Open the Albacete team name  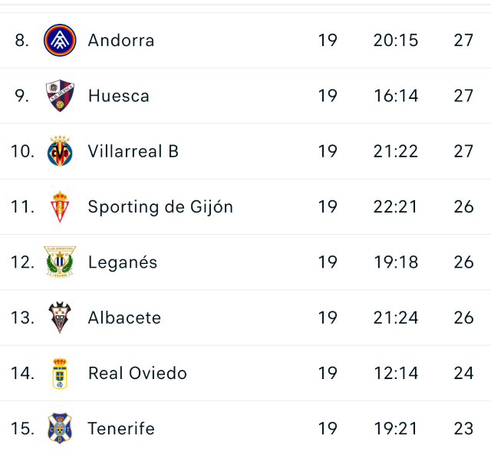click(124, 318)
